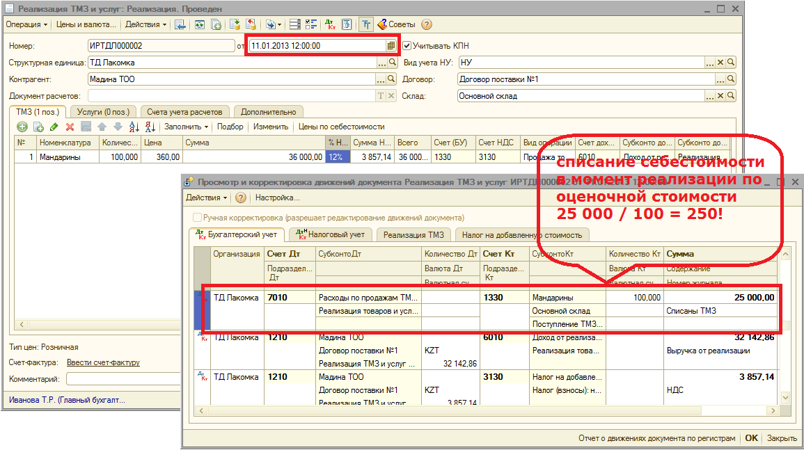This screenshot has height=450, width=804.
Task: Sort table rows ascending
Action: (x=134, y=127)
